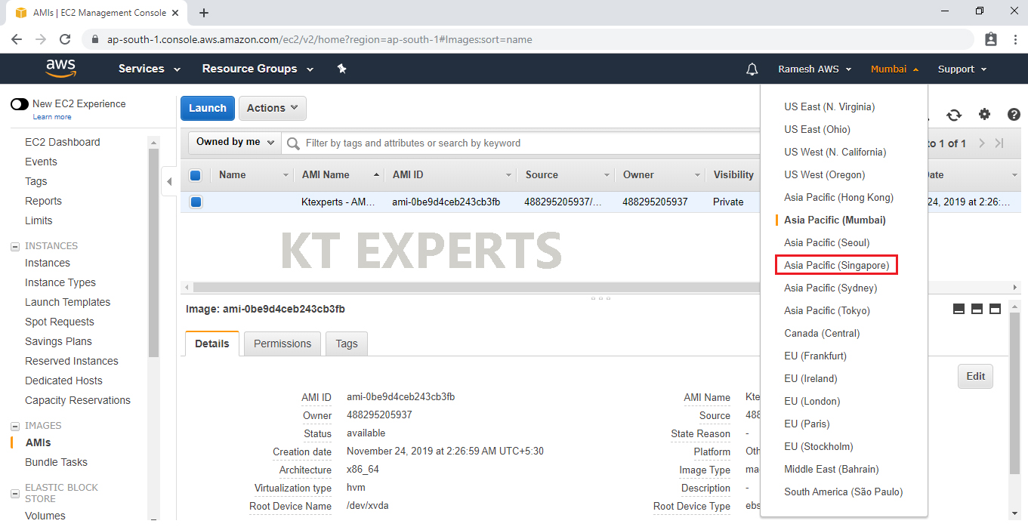Toggle the New EC2 Experience switch
The image size is (1028, 527).
20,104
